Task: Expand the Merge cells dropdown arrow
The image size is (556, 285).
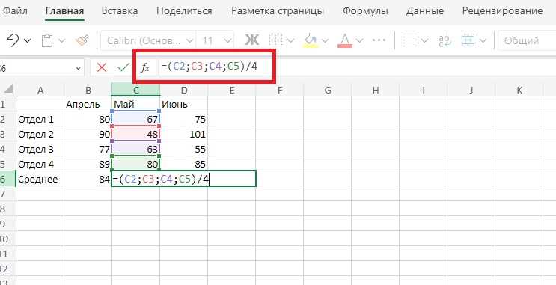Action: pyautogui.click(x=483, y=40)
